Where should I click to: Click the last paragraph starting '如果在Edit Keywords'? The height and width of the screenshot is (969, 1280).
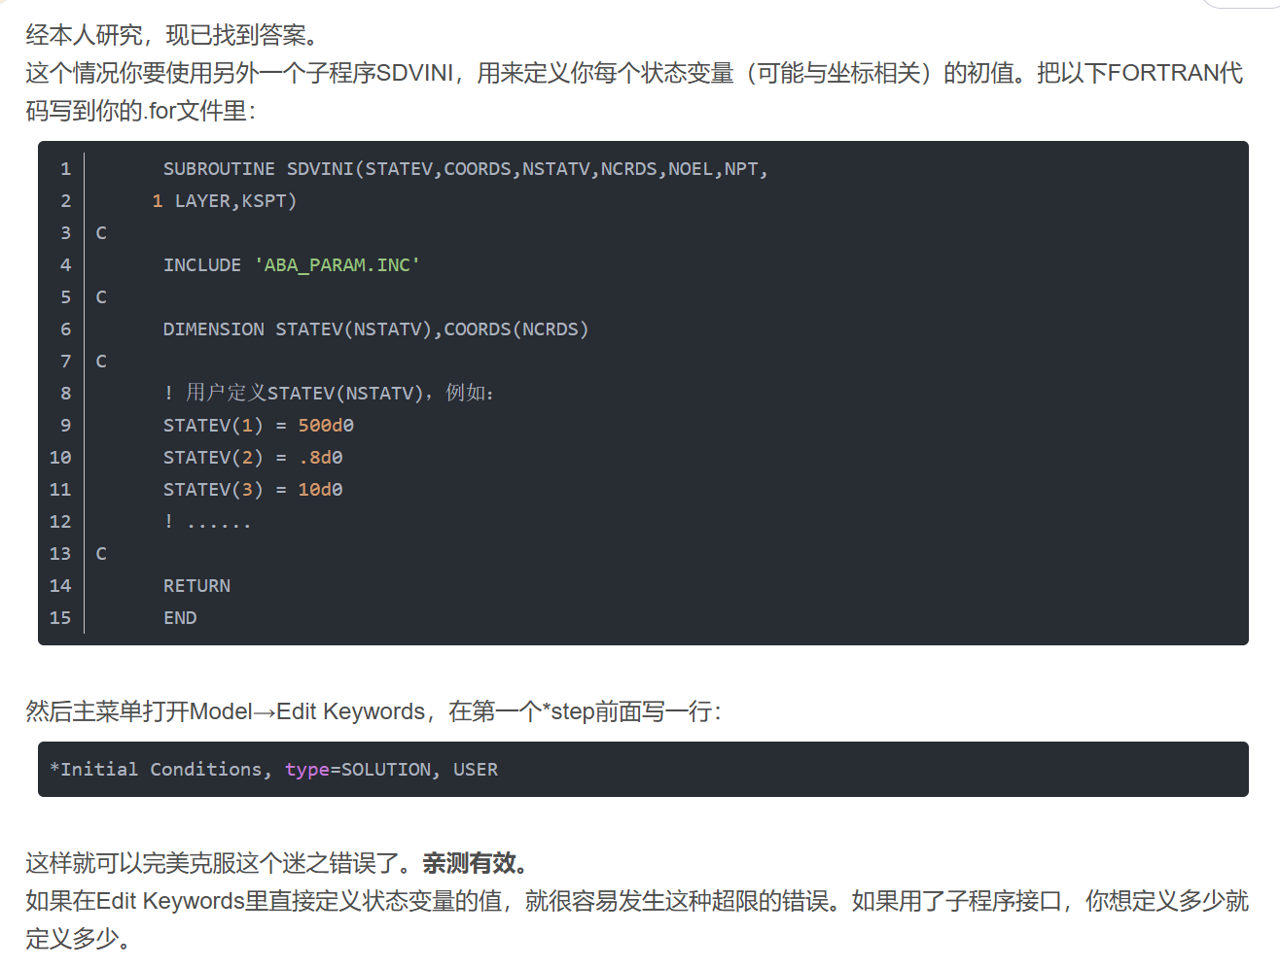637,920
